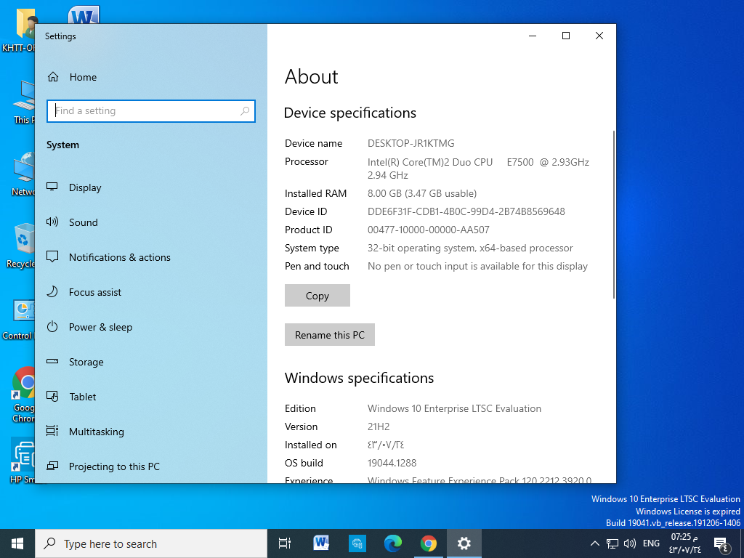Select the Version value 21H2

[379, 426]
